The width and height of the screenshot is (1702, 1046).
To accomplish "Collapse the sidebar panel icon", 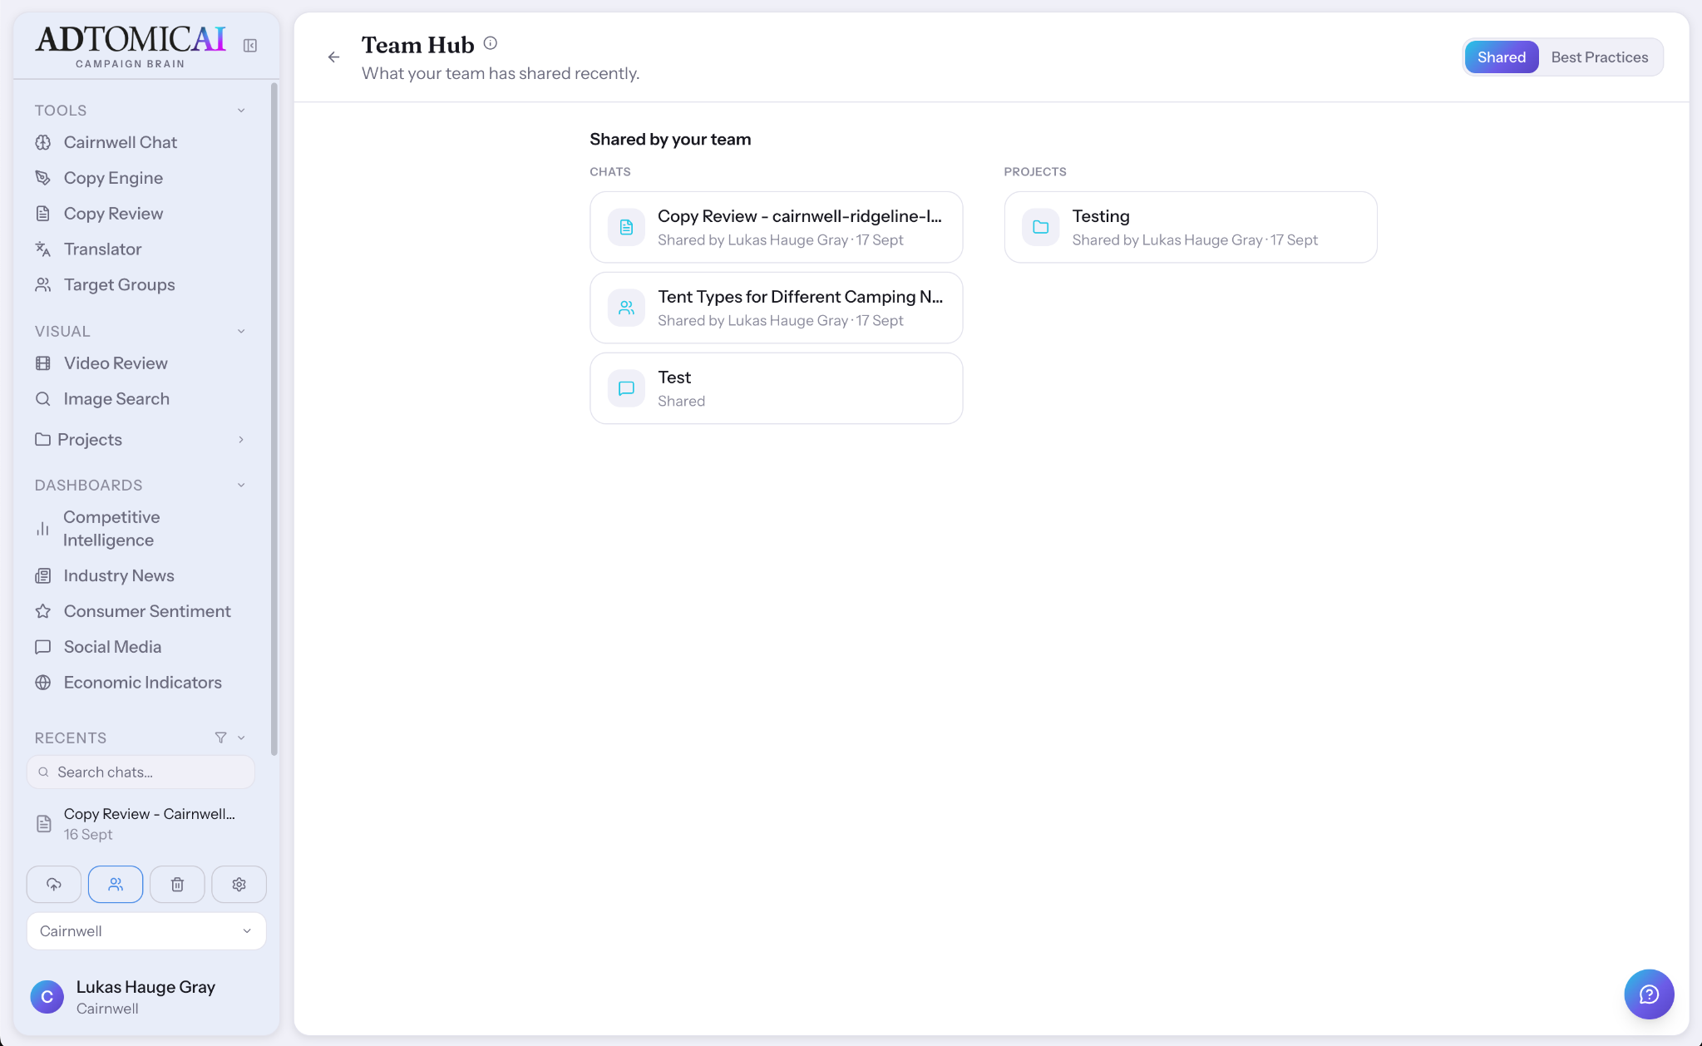I will [249, 46].
